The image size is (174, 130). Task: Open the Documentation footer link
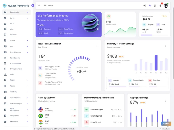(165, 129)
